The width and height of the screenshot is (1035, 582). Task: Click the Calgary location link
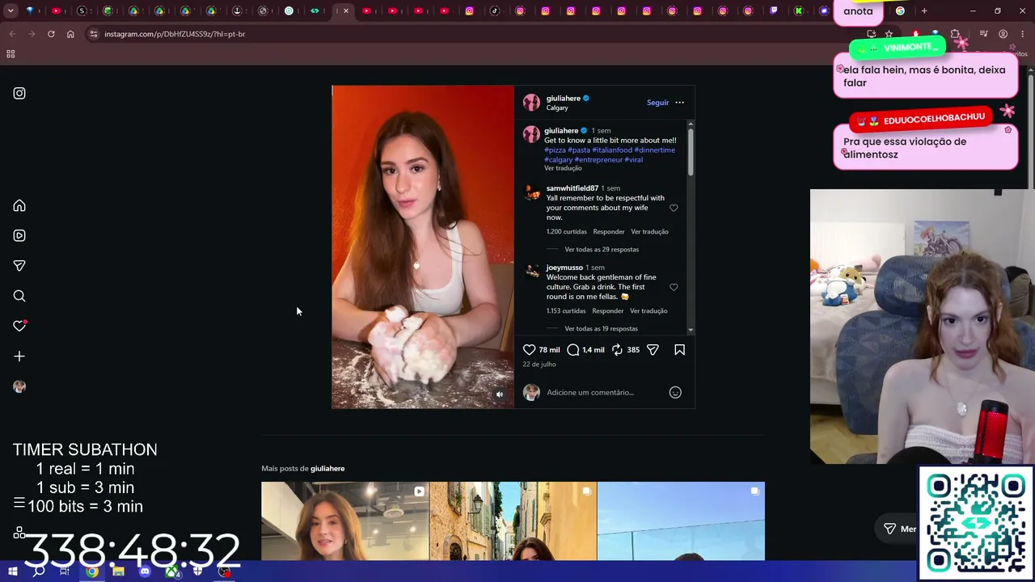[x=557, y=108]
